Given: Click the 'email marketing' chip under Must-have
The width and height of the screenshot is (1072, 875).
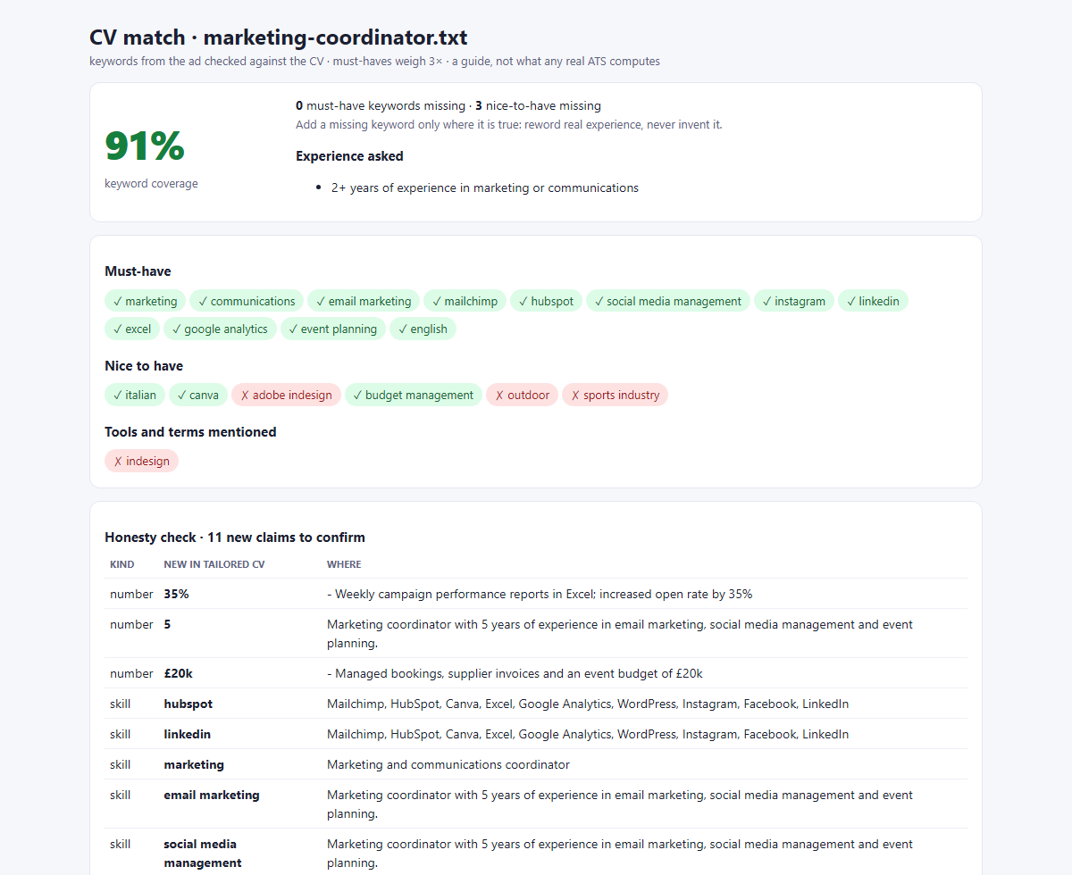Looking at the screenshot, I should pos(364,301).
